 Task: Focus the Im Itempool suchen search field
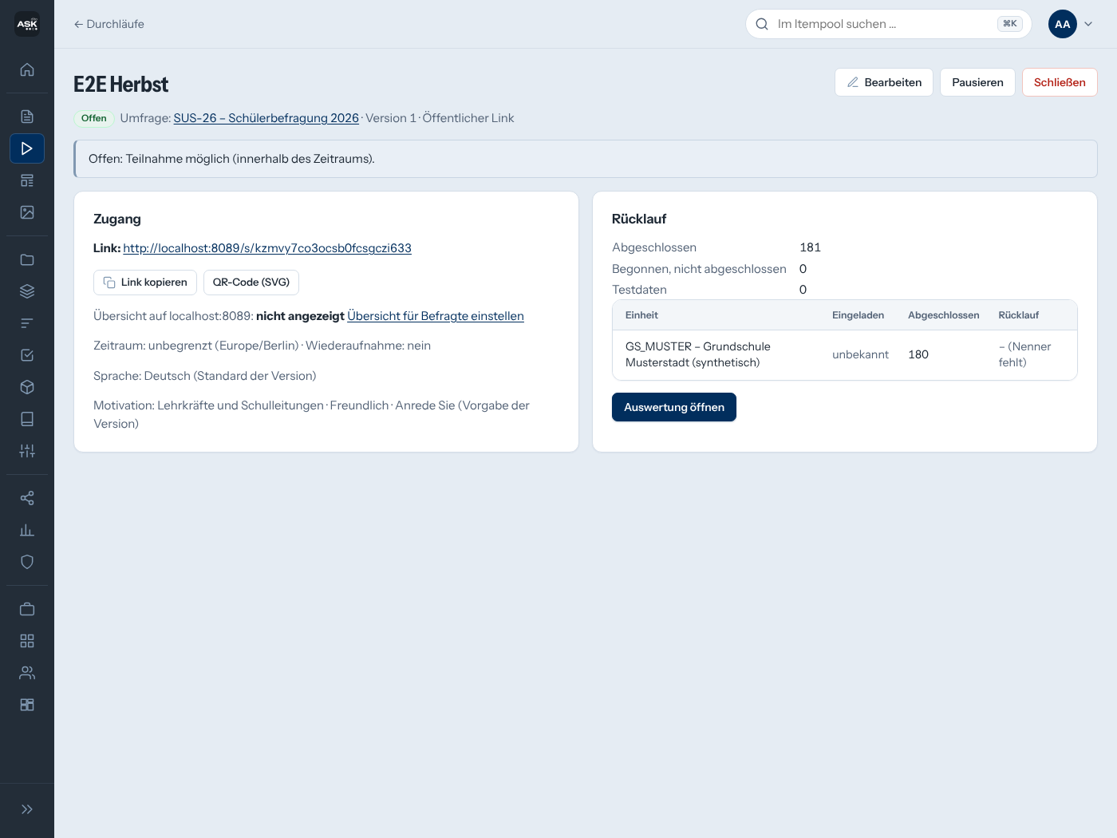point(888,24)
